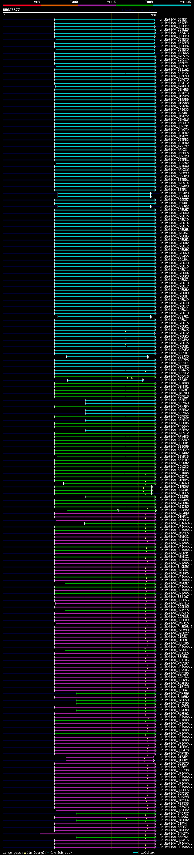
Task: Select the UniRef100_C1FY44 label
Action: point(174,824)
